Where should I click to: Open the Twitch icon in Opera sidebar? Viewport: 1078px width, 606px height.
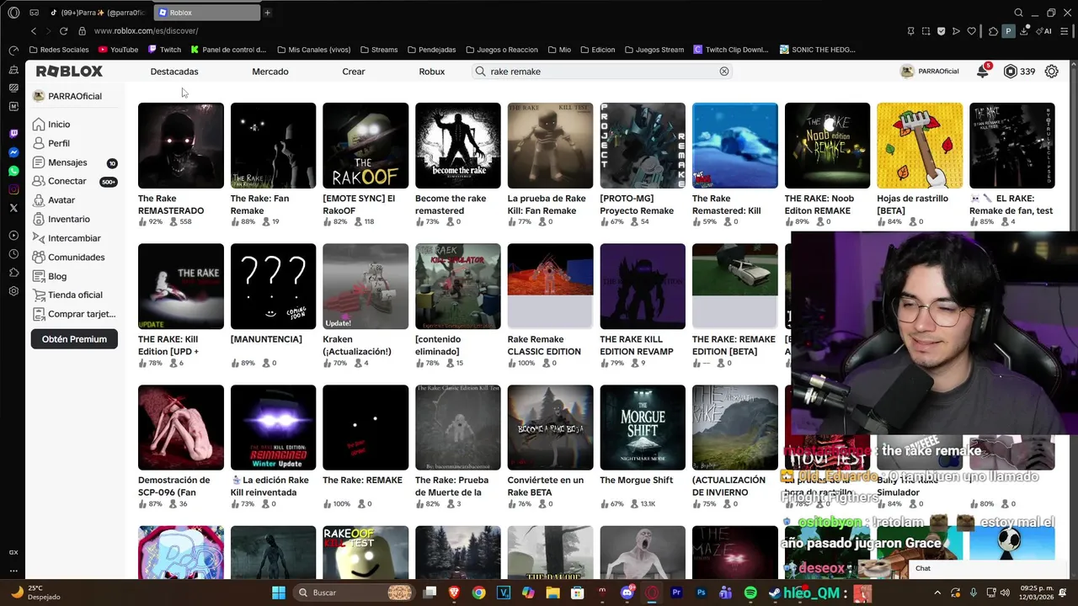(13, 134)
